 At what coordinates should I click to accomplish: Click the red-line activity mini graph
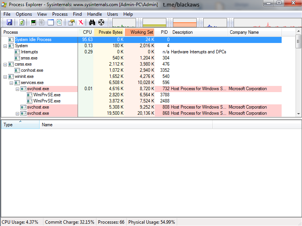[x=268, y=23]
